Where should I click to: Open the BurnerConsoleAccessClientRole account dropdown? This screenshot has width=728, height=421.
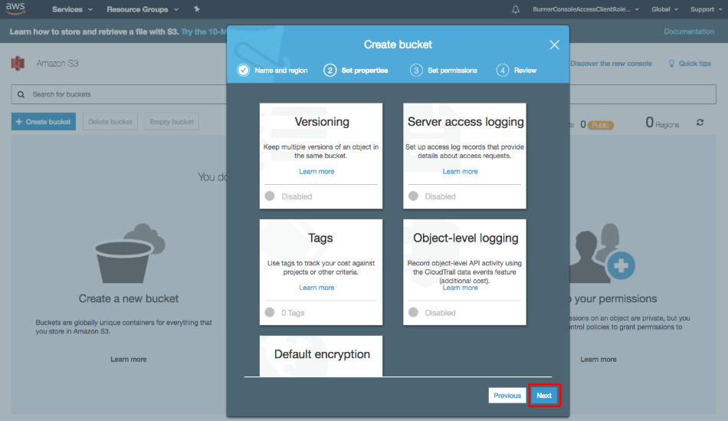[586, 9]
